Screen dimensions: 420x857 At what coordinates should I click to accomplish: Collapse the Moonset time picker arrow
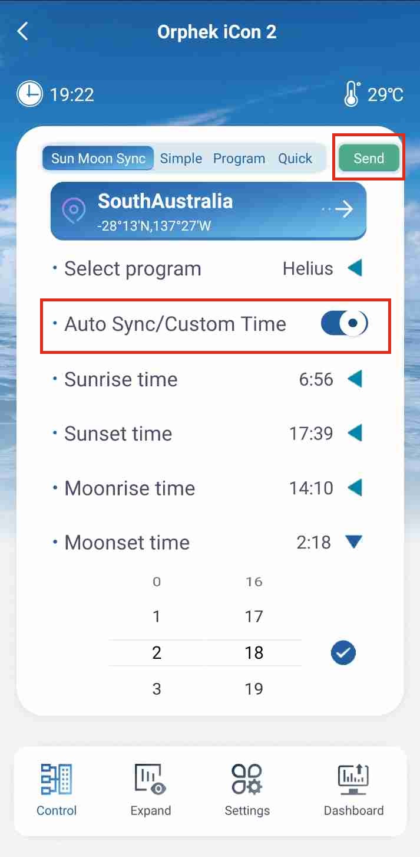point(354,542)
